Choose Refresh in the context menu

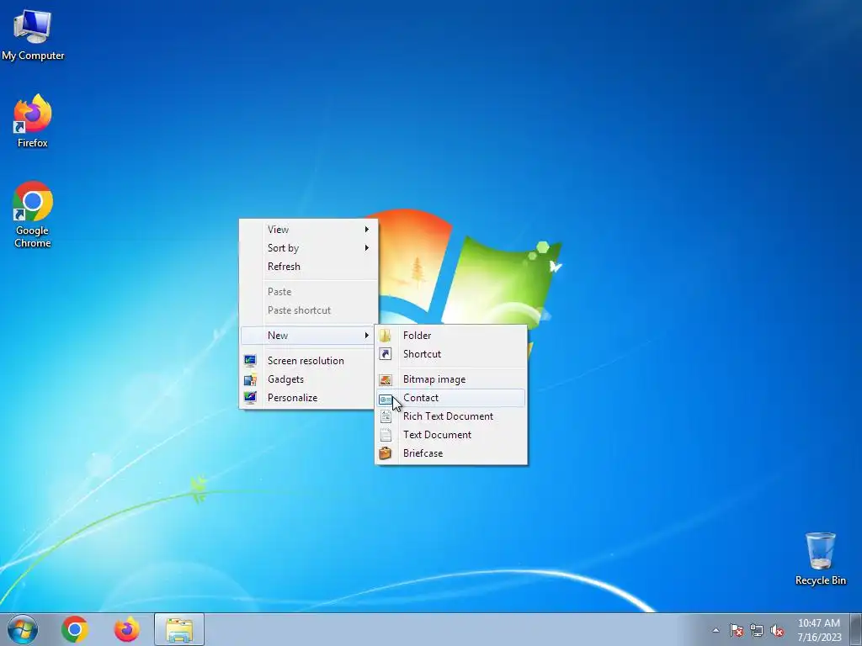308,267
